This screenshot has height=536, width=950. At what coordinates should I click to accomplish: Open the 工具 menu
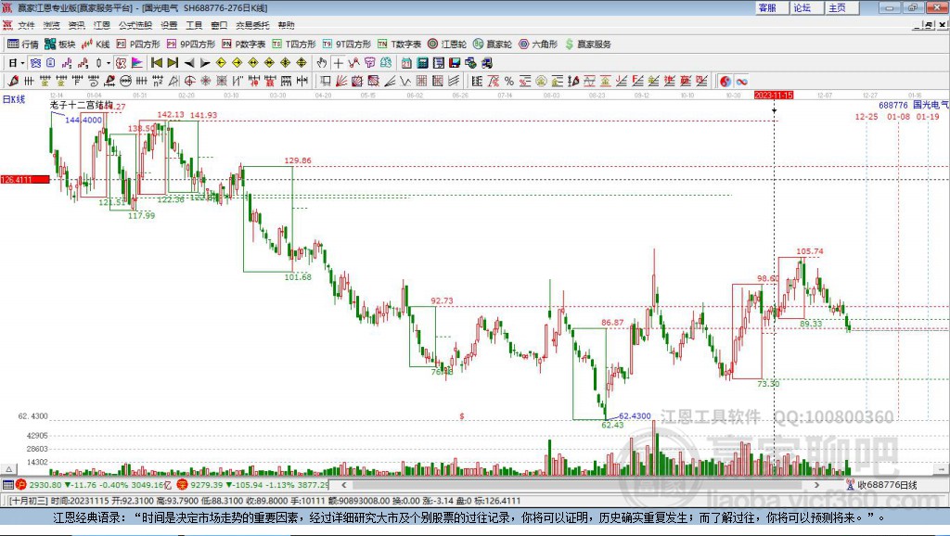[194, 25]
